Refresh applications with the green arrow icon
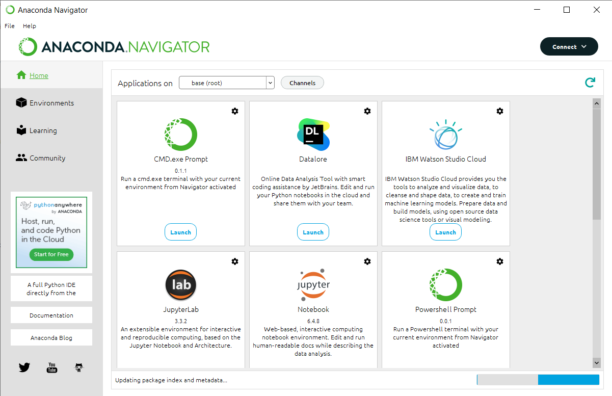 pos(590,83)
